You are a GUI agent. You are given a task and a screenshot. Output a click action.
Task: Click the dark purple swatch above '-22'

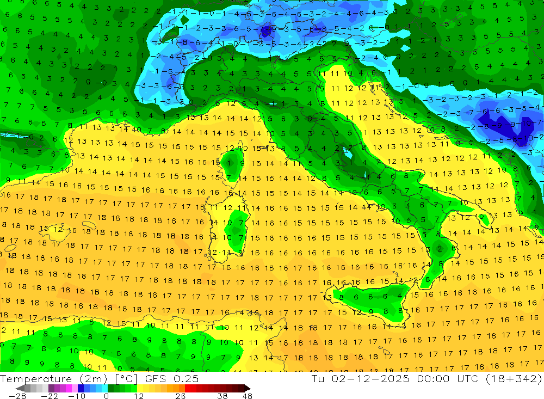(51, 388)
